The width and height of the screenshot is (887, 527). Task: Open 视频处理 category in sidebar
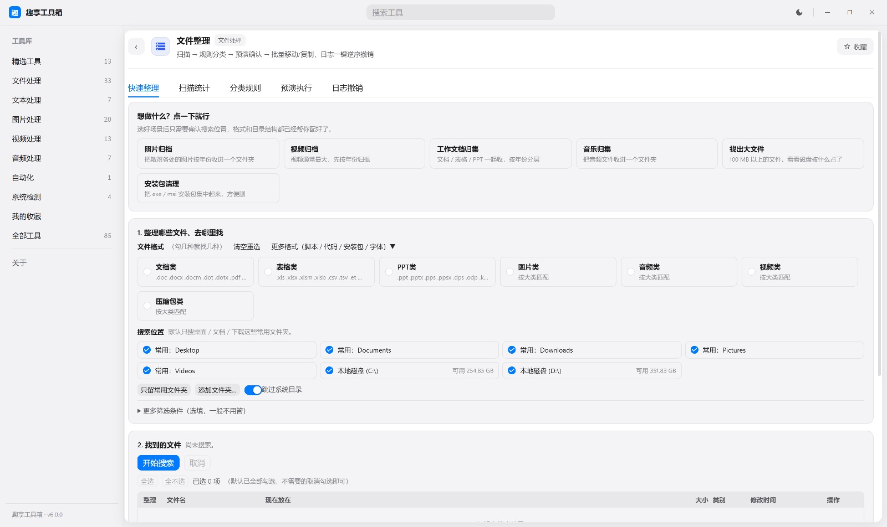pyautogui.click(x=62, y=139)
